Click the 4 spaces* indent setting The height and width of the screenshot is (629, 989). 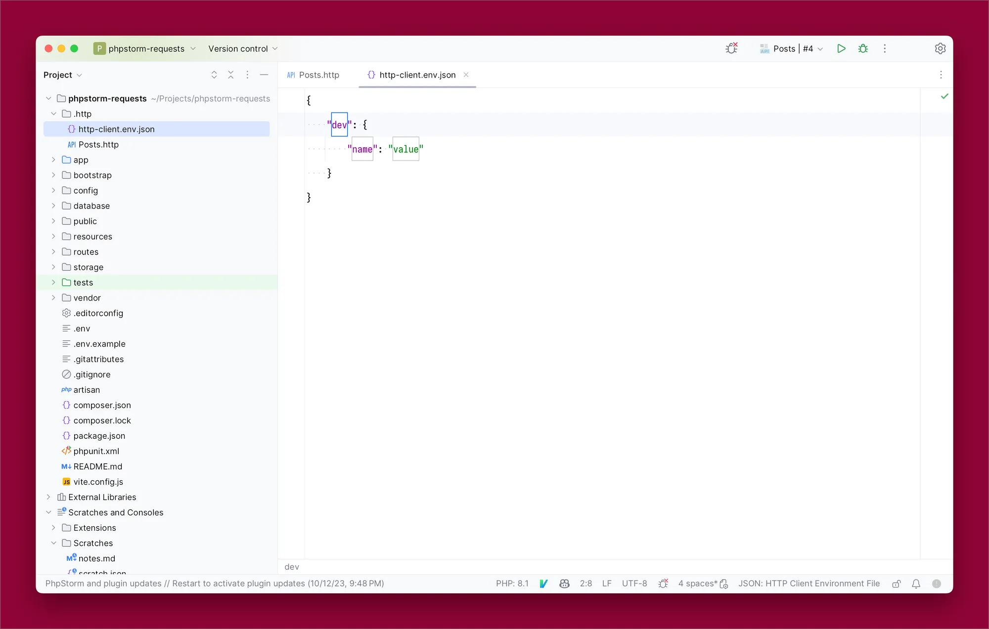tap(703, 584)
